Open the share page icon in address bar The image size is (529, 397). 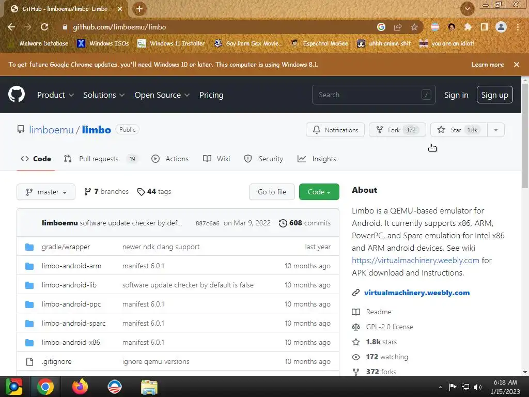coord(398,27)
